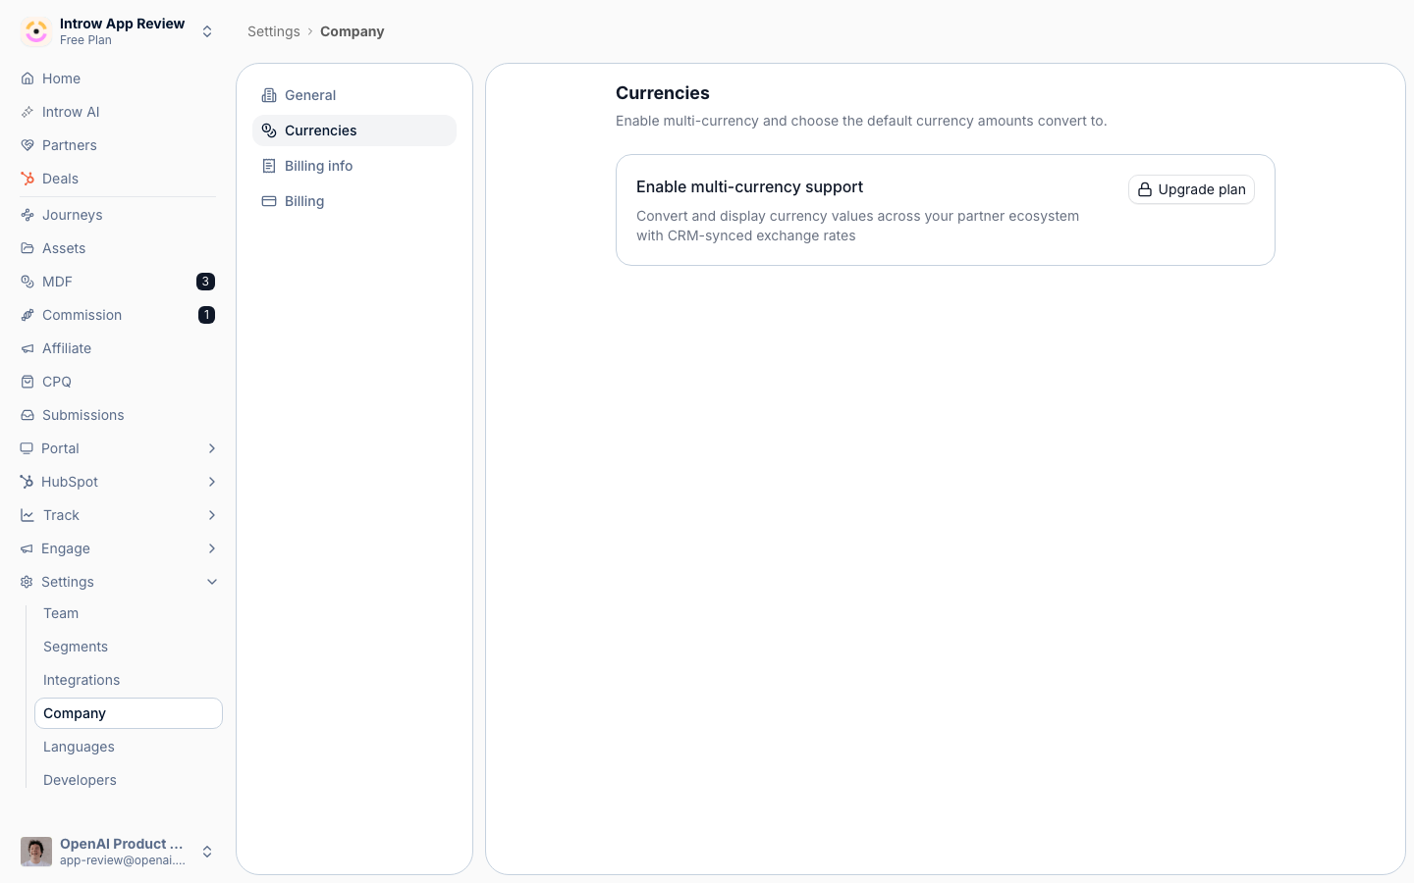Click the MDF coins icon
The width and height of the screenshot is (1414, 883).
pyautogui.click(x=27, y=282)
